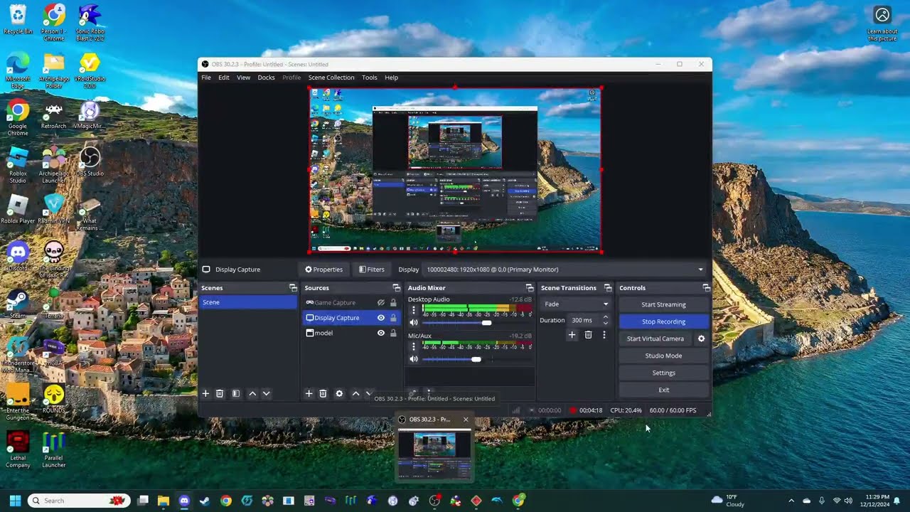The image size is (910, 512).
Task: Open the Fade transition dropdown
Action: point(577,304)
